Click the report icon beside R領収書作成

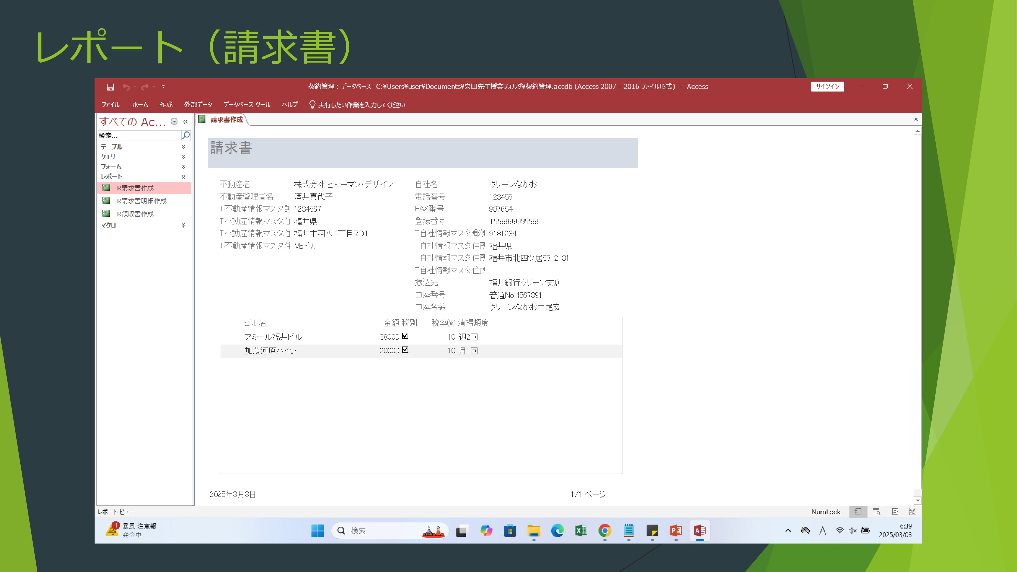(106, 214)
